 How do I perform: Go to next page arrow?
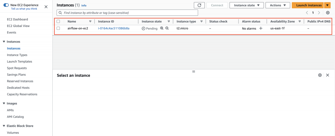(319, 13)
